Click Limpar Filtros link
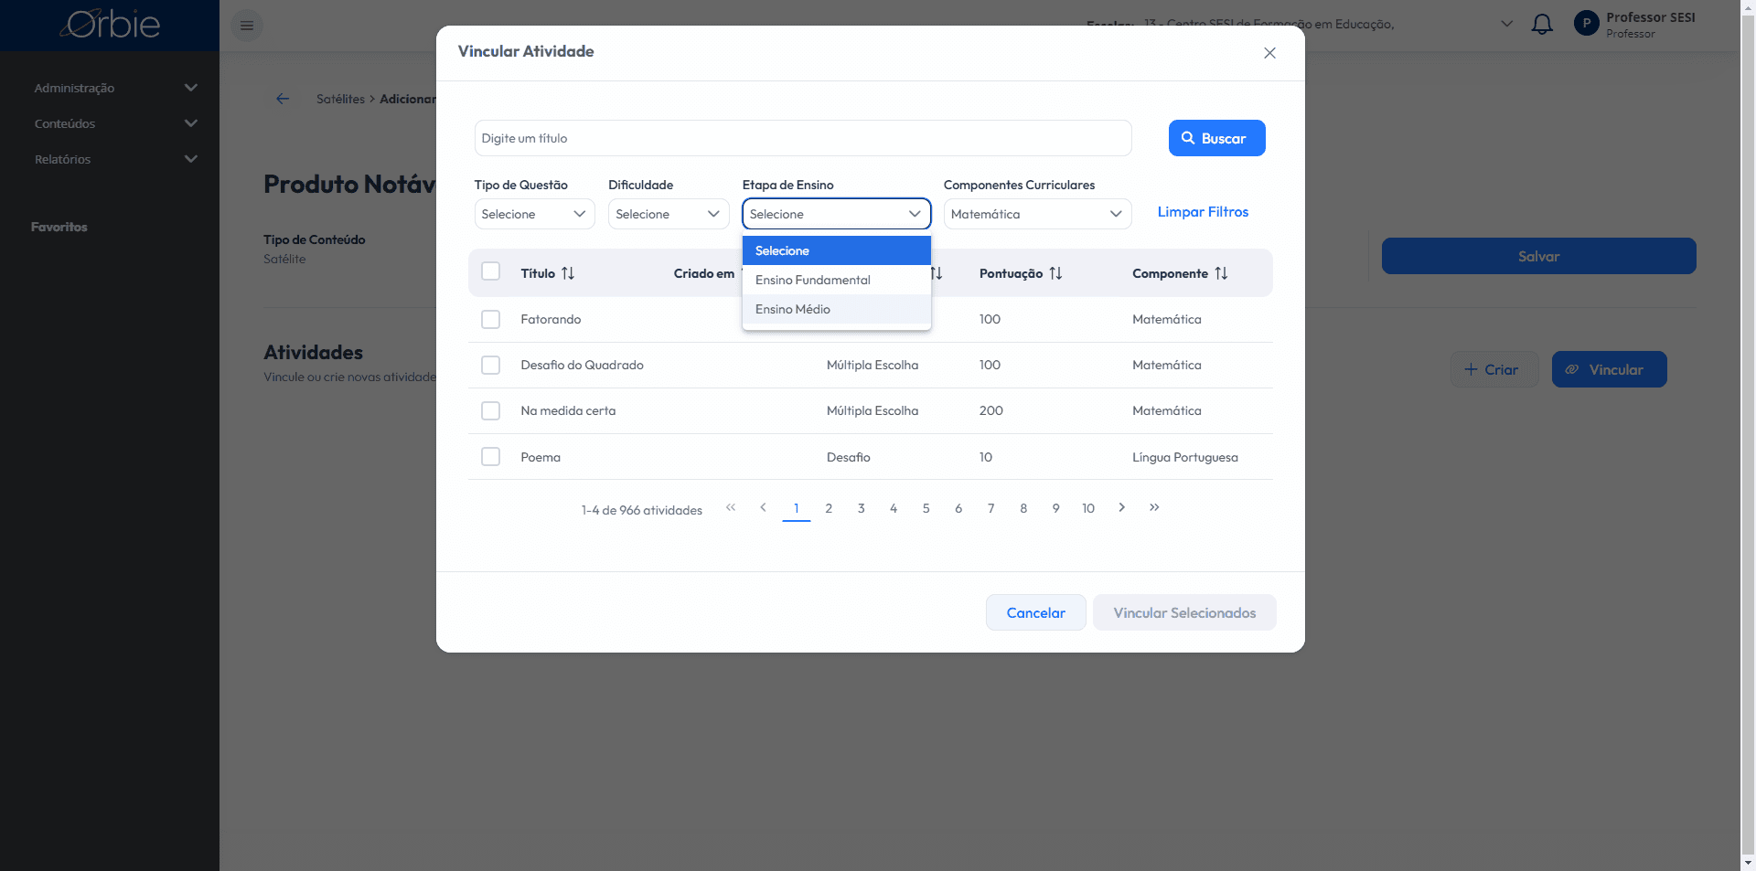1756x871 pixels. (x=1203, y=212)
